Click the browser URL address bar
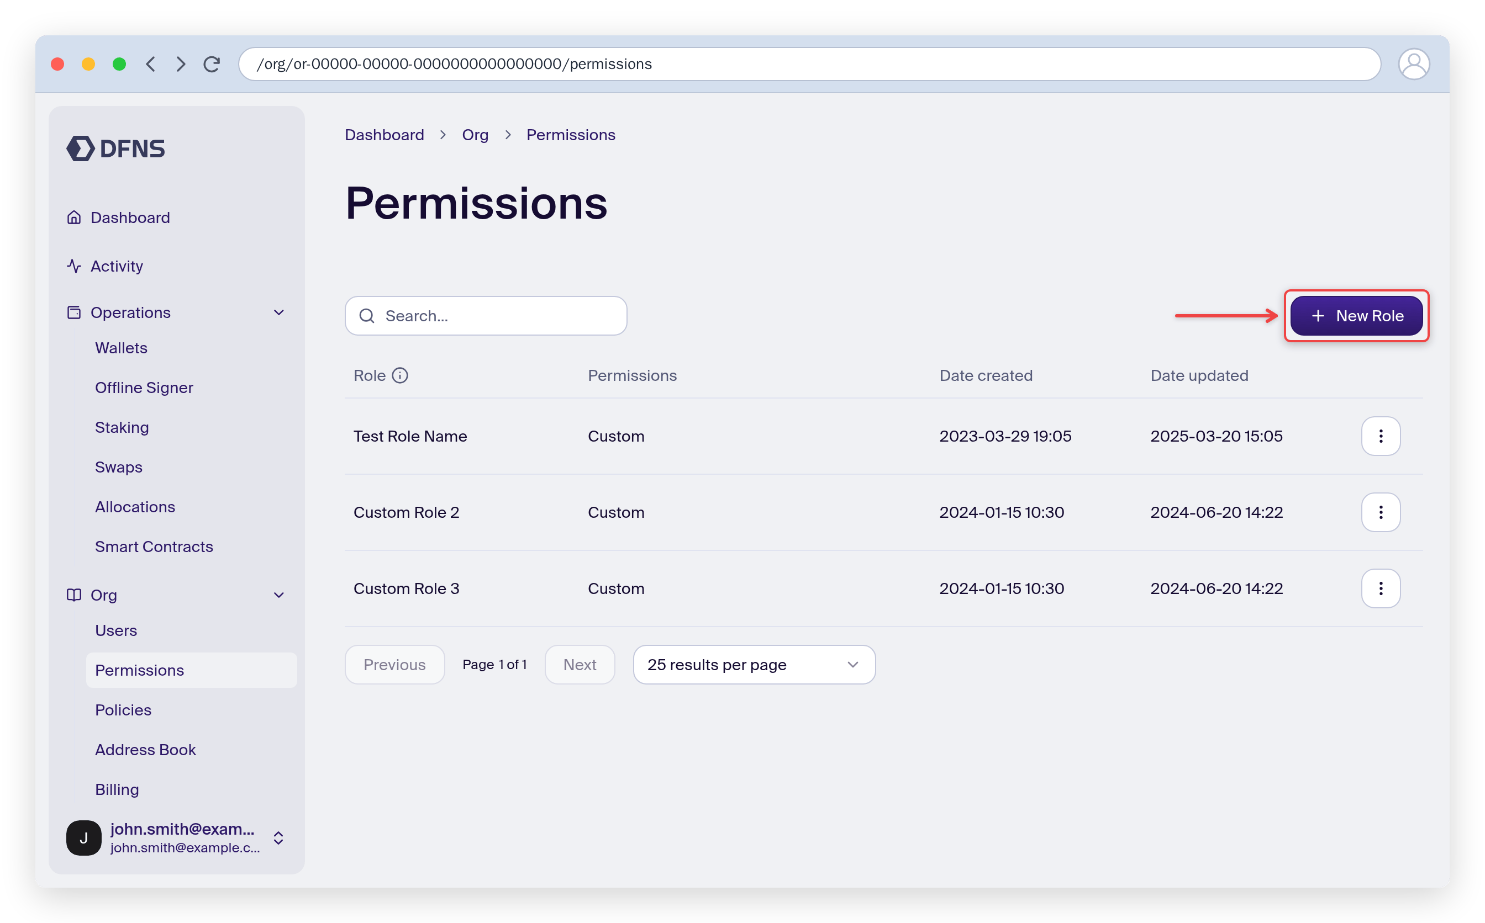1485x923 pixels. coord(809,64)
